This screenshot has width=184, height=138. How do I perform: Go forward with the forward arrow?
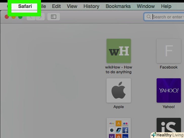click(40, 17)
